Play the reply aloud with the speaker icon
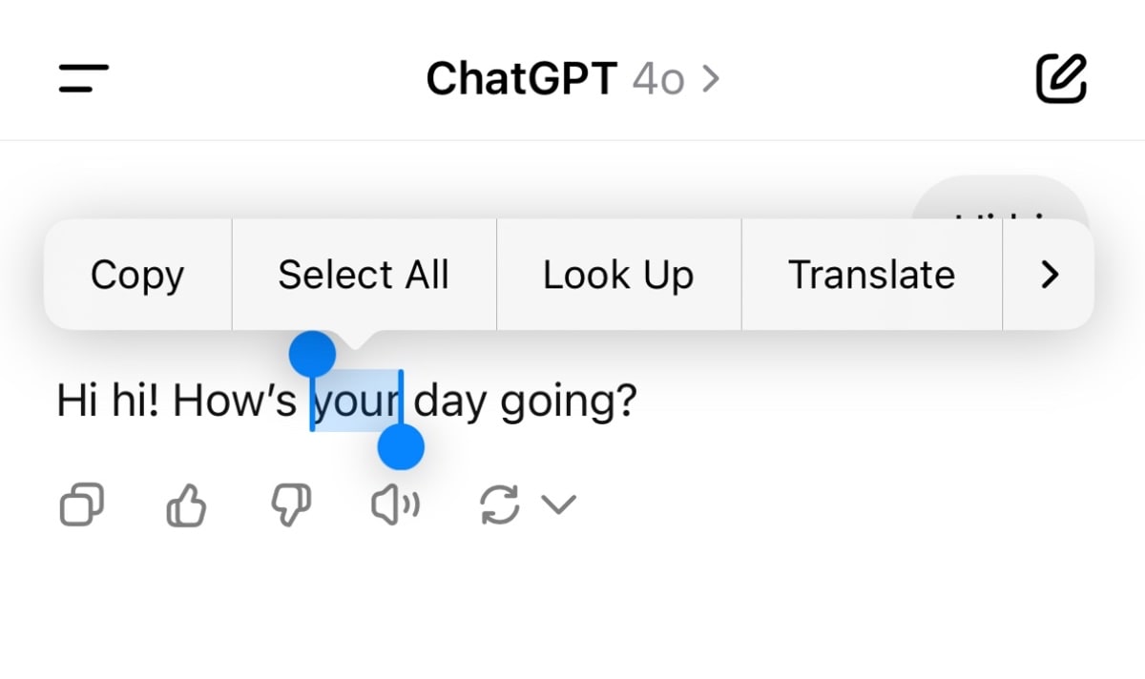1145x679 pixels. coord(395,506)
